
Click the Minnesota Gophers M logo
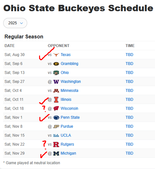[56, 91]
